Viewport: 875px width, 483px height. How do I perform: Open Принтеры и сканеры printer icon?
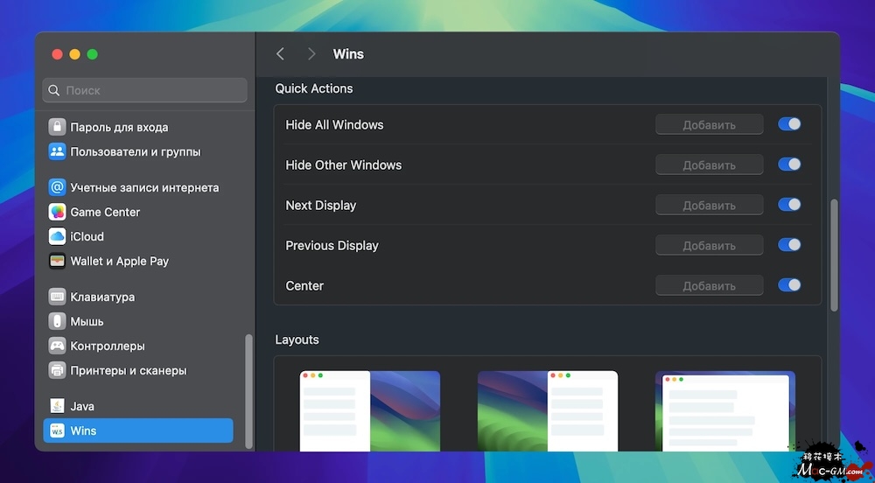coord(57,370)
